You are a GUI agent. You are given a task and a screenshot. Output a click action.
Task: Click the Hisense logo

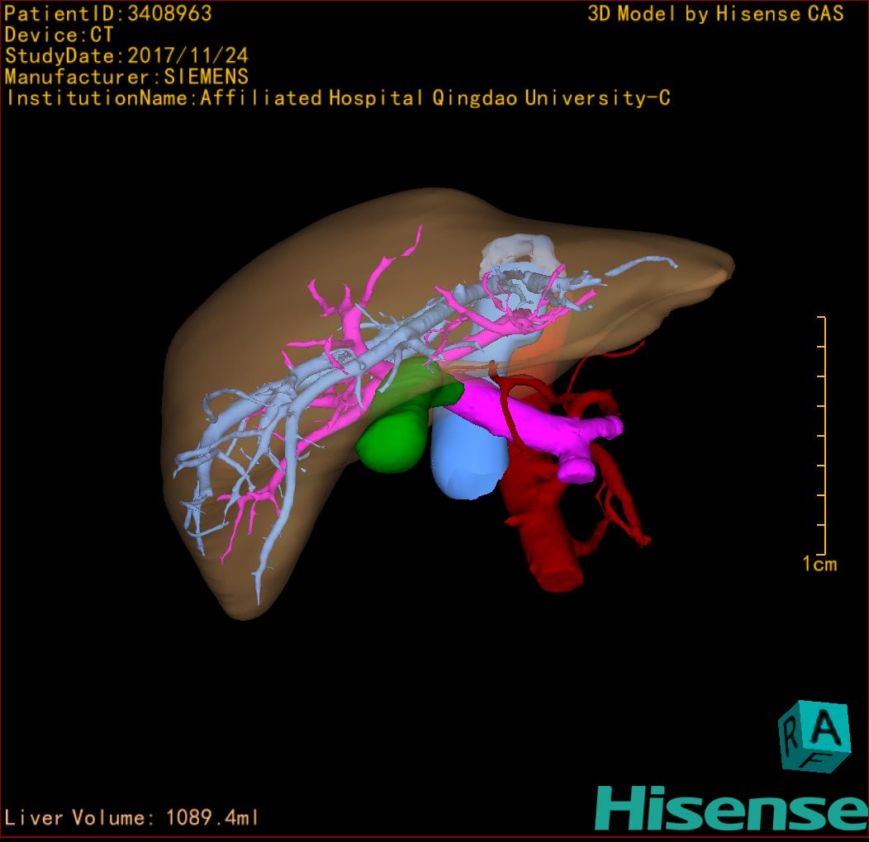click(731, 808)
